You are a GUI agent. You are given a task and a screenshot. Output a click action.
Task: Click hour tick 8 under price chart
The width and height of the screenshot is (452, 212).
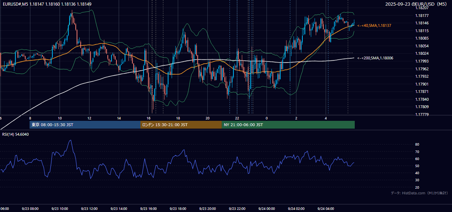coord(30,118)
